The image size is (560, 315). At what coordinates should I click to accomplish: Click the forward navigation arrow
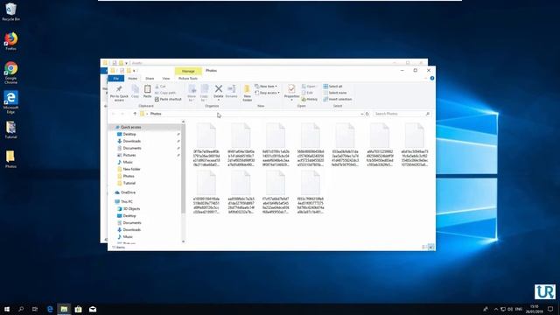coord(122,114)
